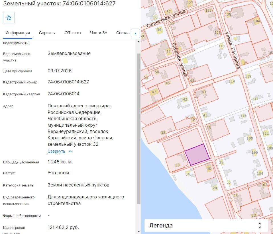Click house number 38 on the map

click(163, 133)
